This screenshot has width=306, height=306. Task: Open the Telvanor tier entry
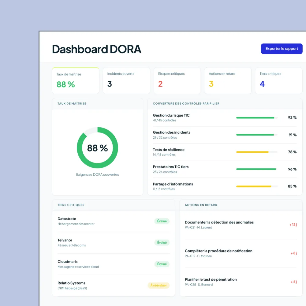(114, 243)
